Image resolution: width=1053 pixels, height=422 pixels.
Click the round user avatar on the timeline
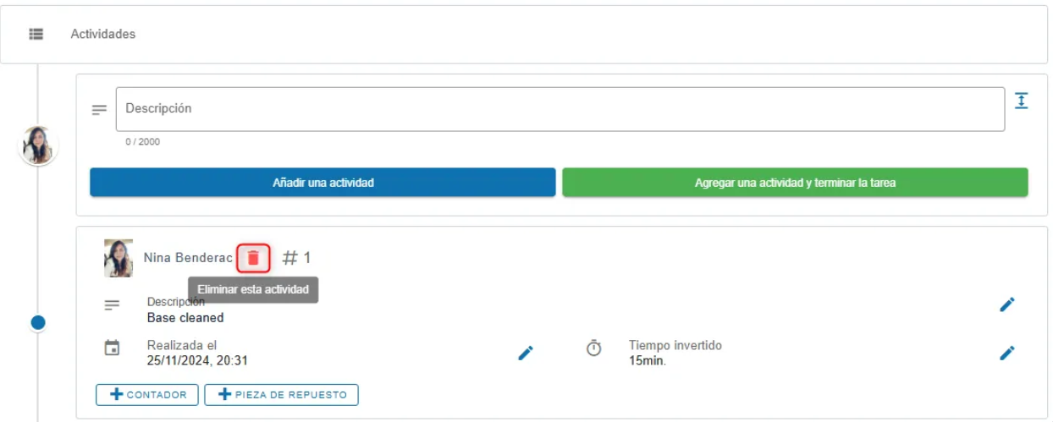pos(38,145)
